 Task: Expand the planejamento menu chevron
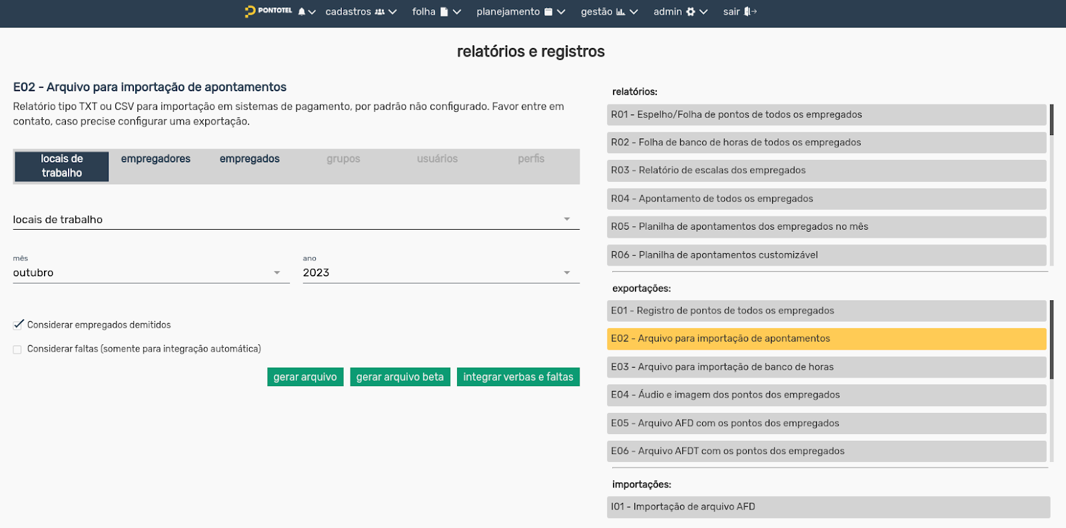[x=561, y=12]
